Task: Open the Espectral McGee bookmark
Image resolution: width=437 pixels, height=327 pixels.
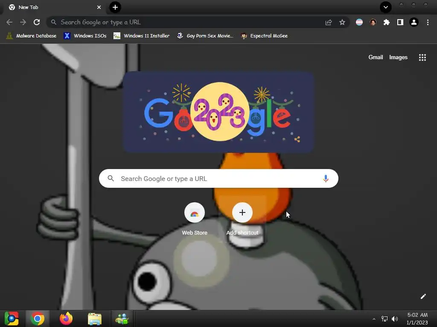Action: click(264, 36)
